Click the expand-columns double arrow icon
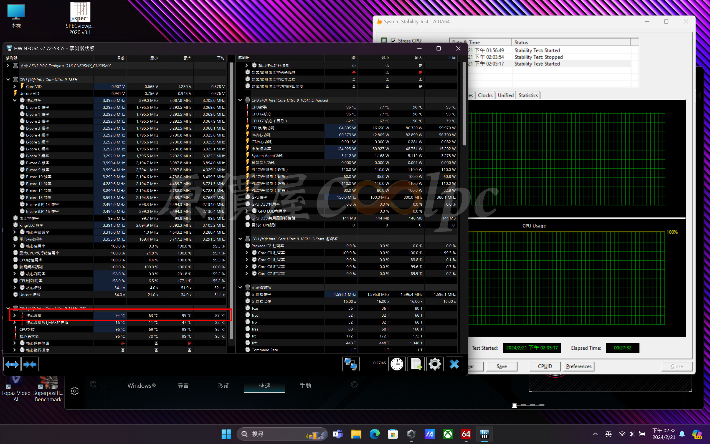 12,364
